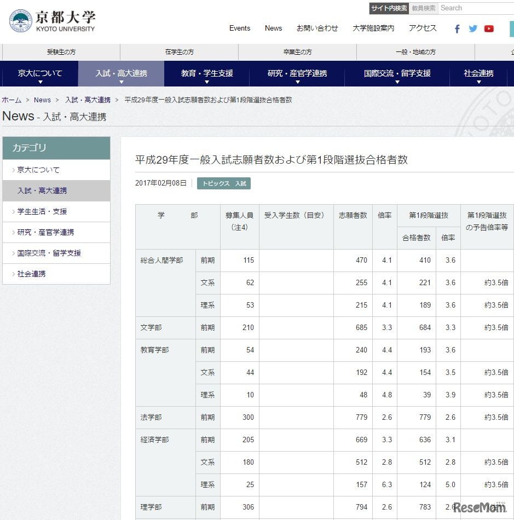The image size is (514, 520).
Task: Open Kyoto University's Twitter page via bird icon
Action: click(x=472, y=28)
